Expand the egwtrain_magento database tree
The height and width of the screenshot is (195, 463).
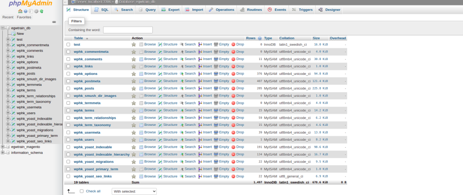pyautogui.click(x=3, y=147)
